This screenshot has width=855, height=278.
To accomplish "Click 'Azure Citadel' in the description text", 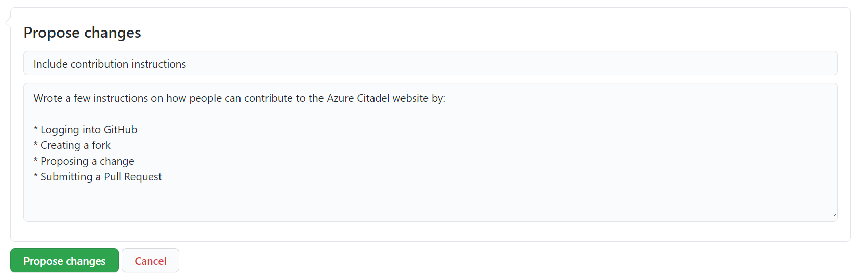I will (x=358, y=98).
